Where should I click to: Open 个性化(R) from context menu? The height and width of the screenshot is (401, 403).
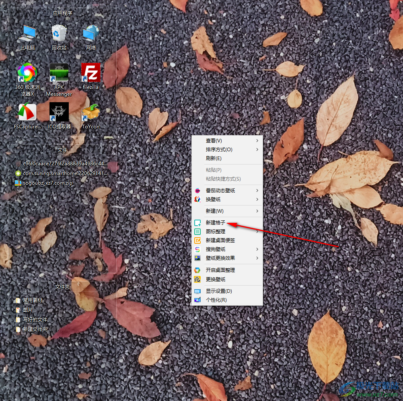[x=216, y=300]
